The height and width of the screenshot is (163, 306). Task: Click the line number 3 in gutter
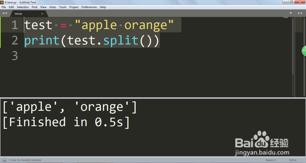[x=15, y=56]
